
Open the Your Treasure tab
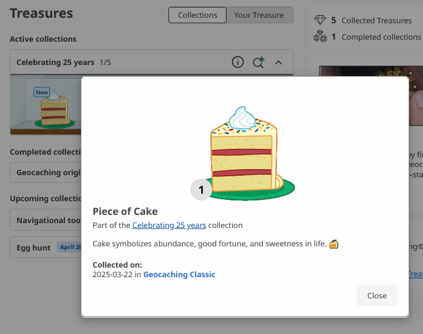coord(259,15)
